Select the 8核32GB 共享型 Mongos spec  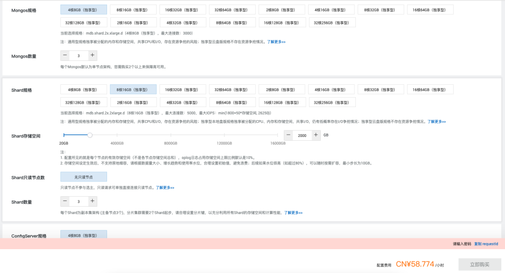coord(381,9)
